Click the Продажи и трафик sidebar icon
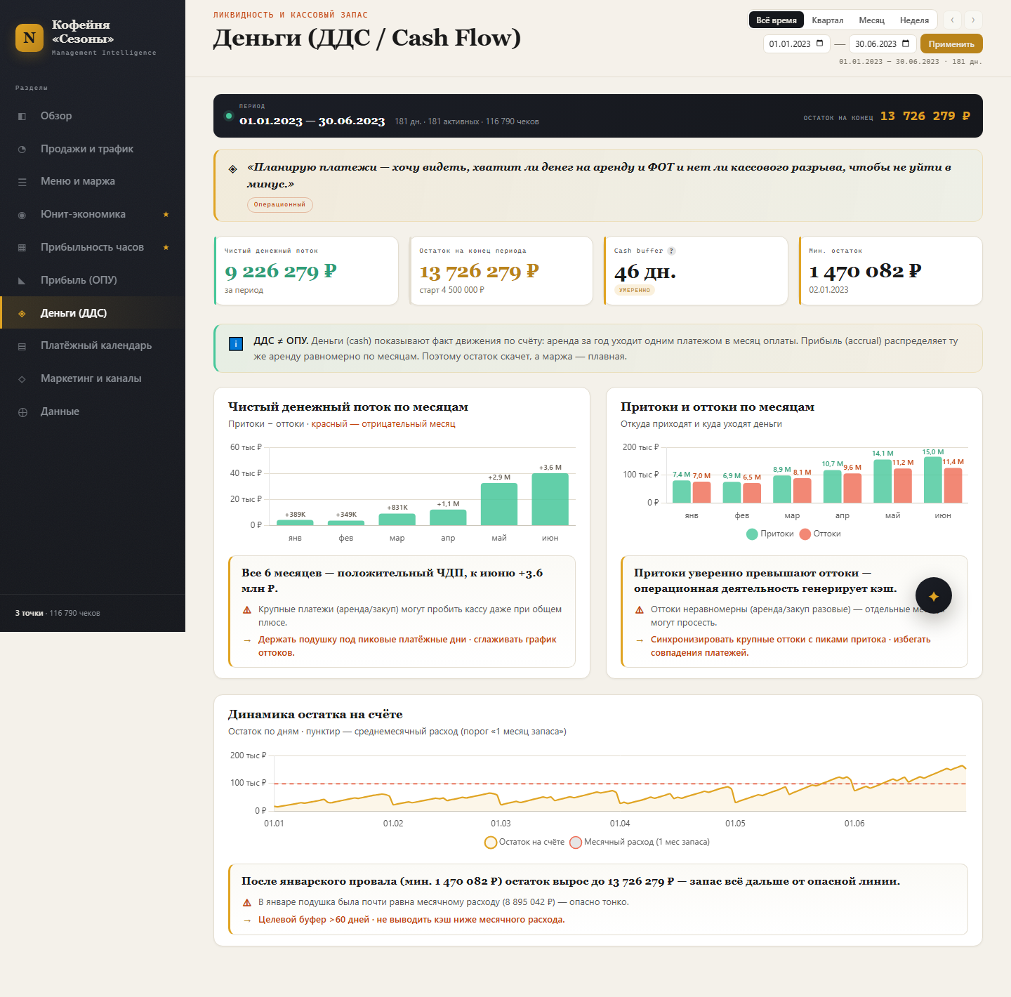Screen dimensions: 1011x997 [x=22, y=150]
